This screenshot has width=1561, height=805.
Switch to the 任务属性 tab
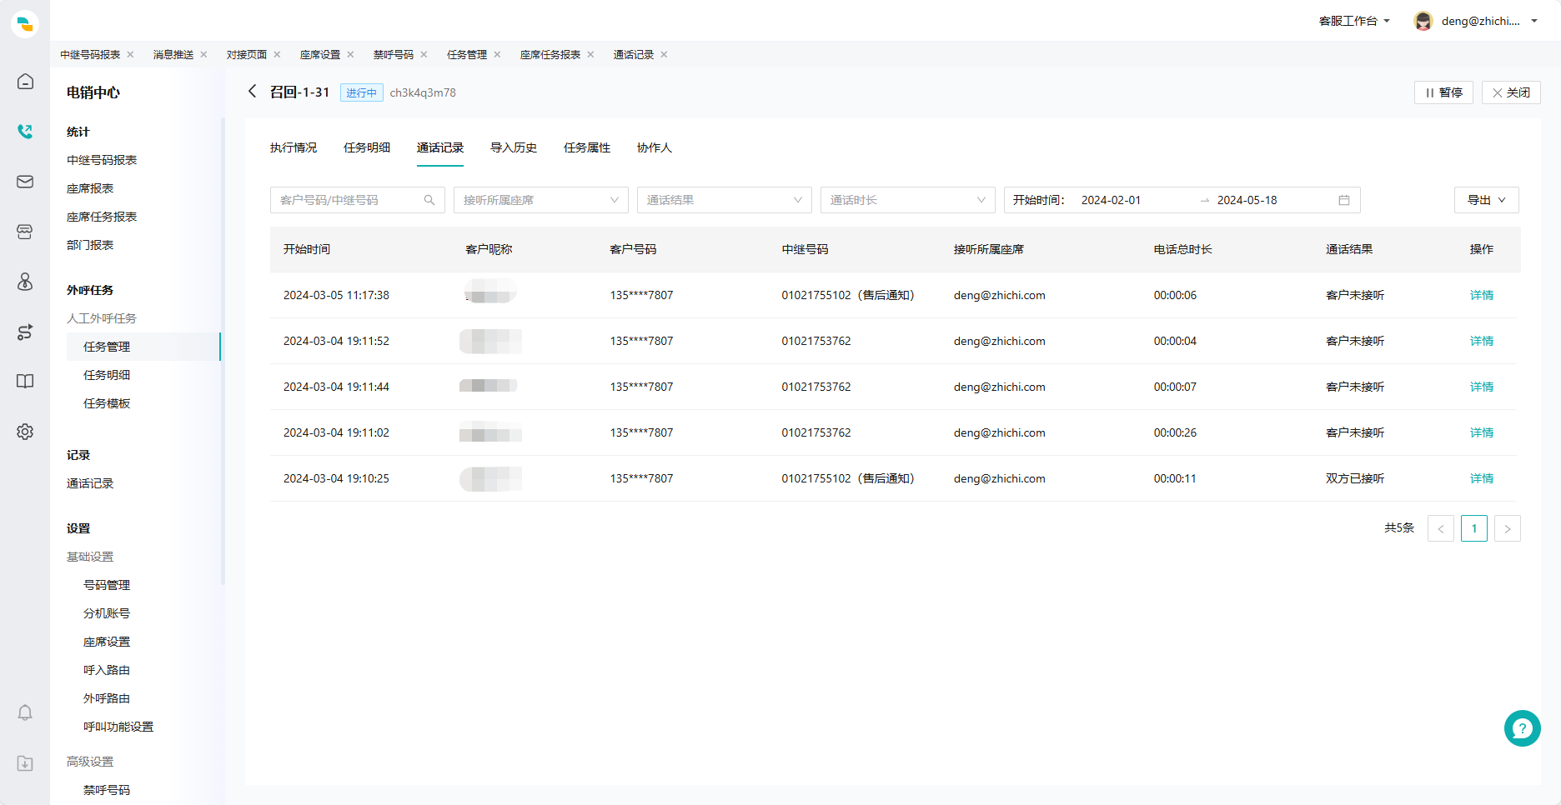click(x=587, y=147)
